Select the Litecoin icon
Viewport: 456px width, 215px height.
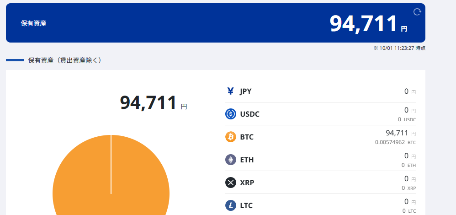coord(231,205)
